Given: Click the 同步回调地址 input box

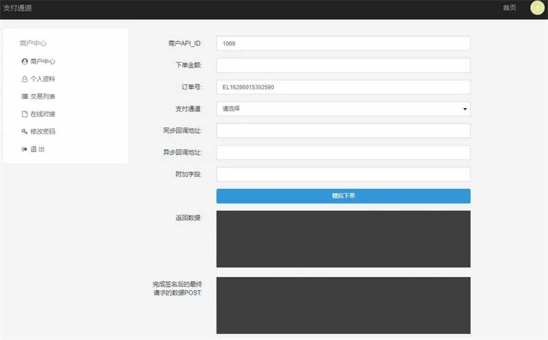Looking at the screenshot, I should coord(342,131).
